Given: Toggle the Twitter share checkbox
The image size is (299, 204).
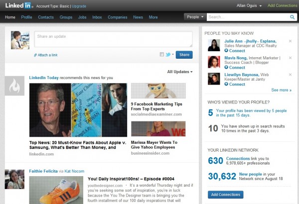Looking at the screenshot, I should [x=161, y=54].
